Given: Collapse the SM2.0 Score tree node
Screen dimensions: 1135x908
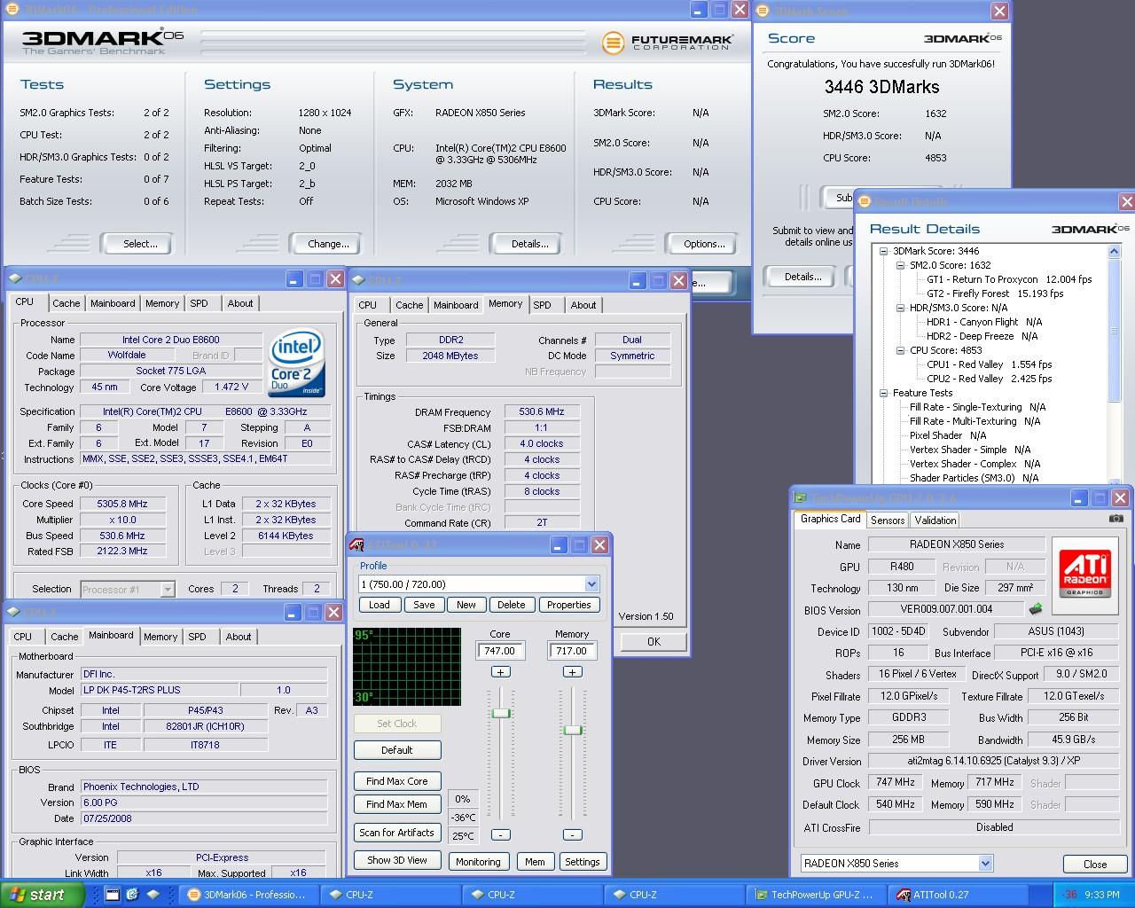Looking at the screenshot, I should 901,265.
